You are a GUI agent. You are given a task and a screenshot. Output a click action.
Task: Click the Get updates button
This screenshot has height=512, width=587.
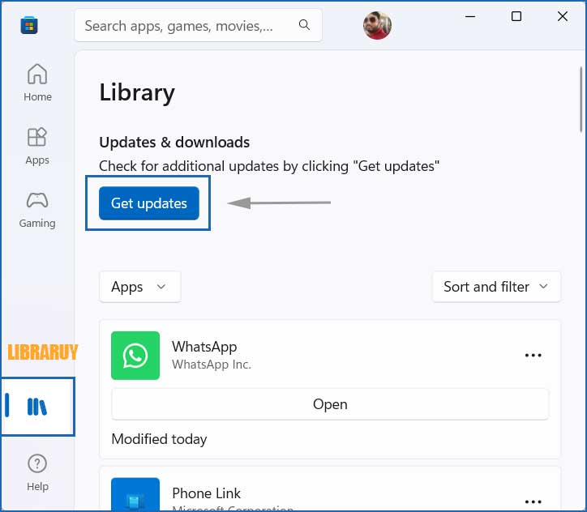[149, 203]
